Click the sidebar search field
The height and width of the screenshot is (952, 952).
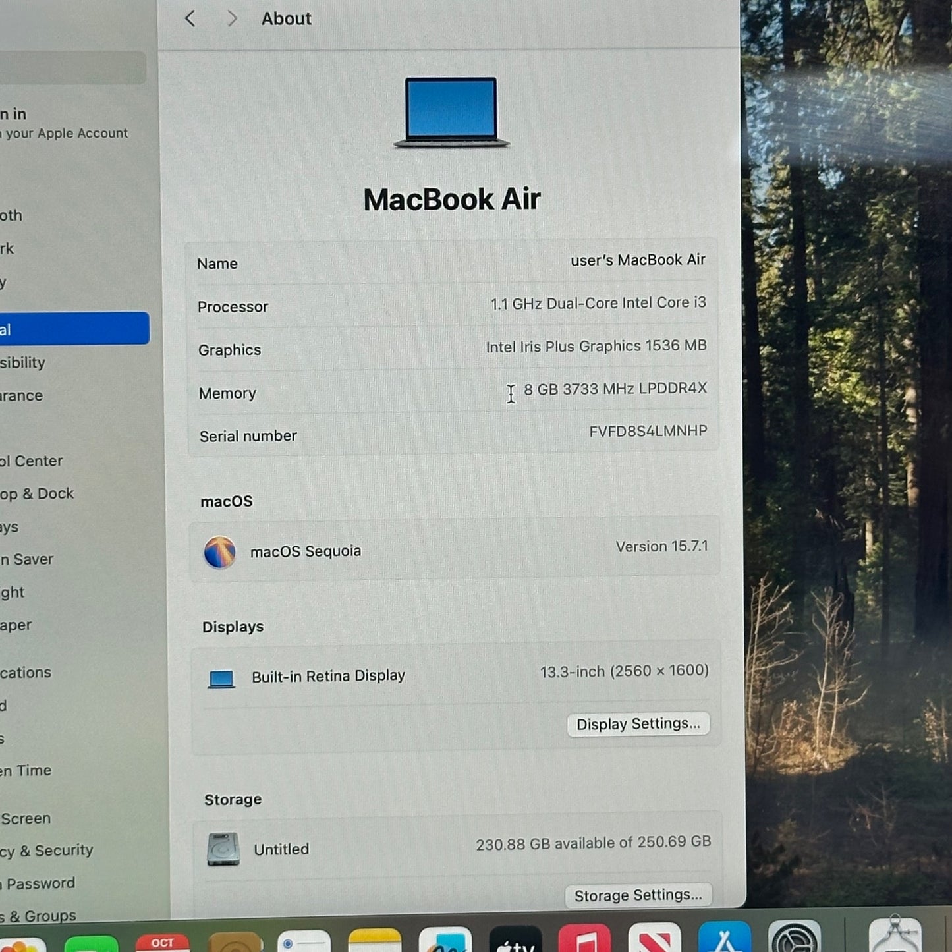[x=72, y=68]
